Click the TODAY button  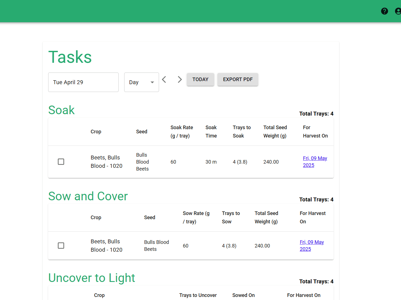click(x=200, y=79)
